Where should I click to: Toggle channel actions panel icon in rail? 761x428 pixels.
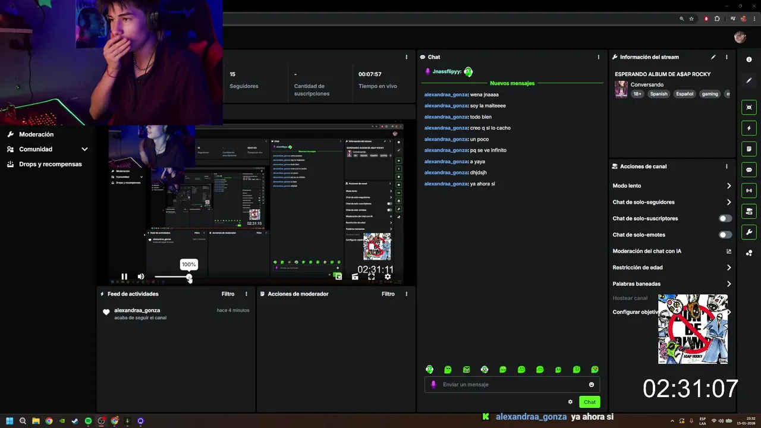[749, 211]
